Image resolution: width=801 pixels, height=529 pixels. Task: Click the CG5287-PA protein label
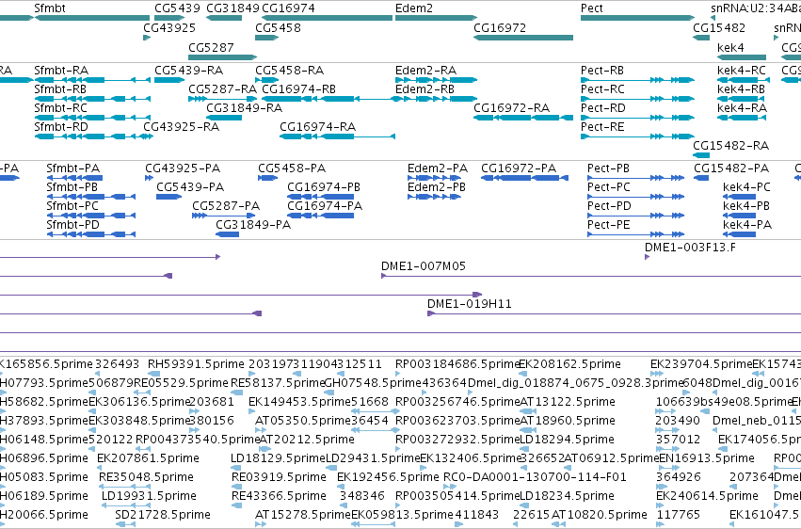[x=226, y=206]
